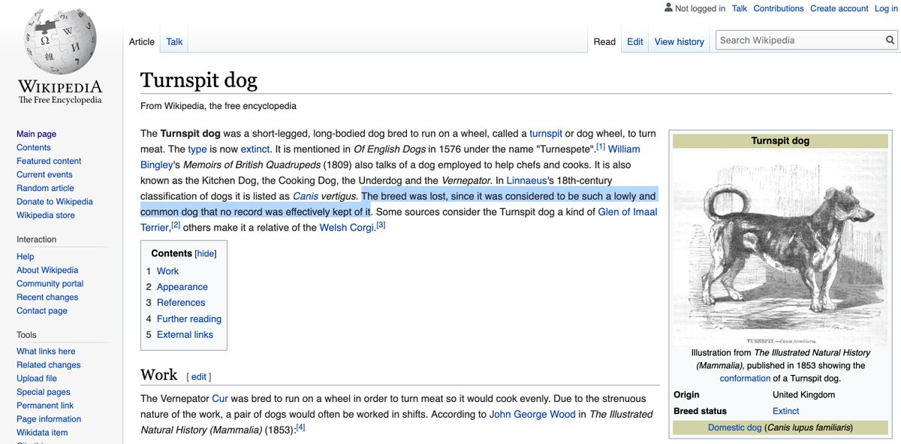Open John George Wood link
The image size is (901, 444).
click(532, 414)
